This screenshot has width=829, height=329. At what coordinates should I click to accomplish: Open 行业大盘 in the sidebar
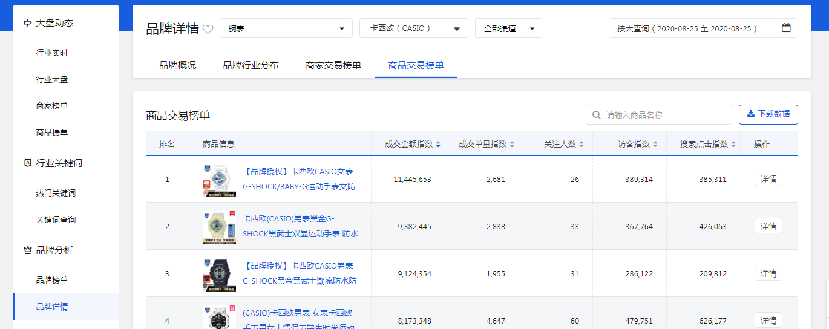52,79
